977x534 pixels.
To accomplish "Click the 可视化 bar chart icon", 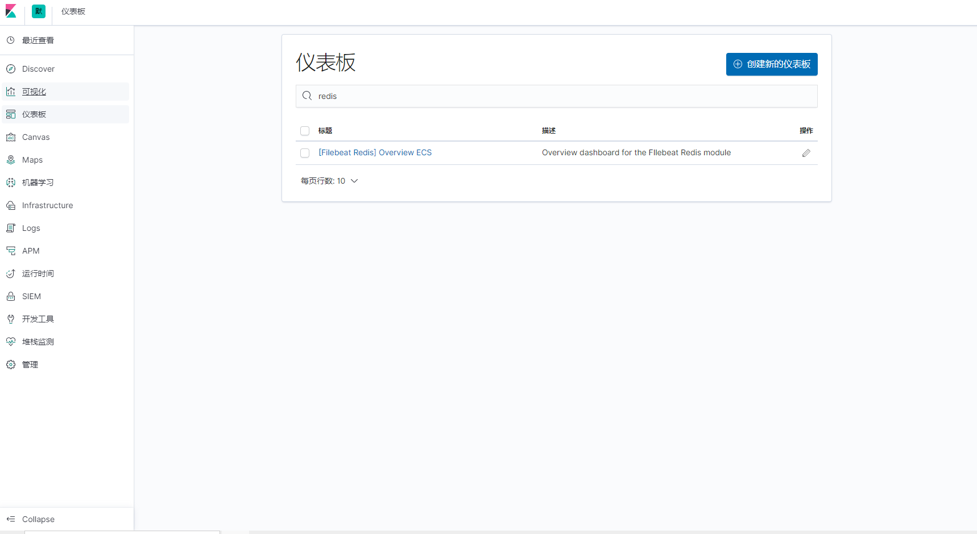I will (x=11, y=92).
